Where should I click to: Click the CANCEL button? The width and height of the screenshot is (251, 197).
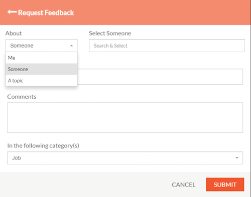pos(184,184)
